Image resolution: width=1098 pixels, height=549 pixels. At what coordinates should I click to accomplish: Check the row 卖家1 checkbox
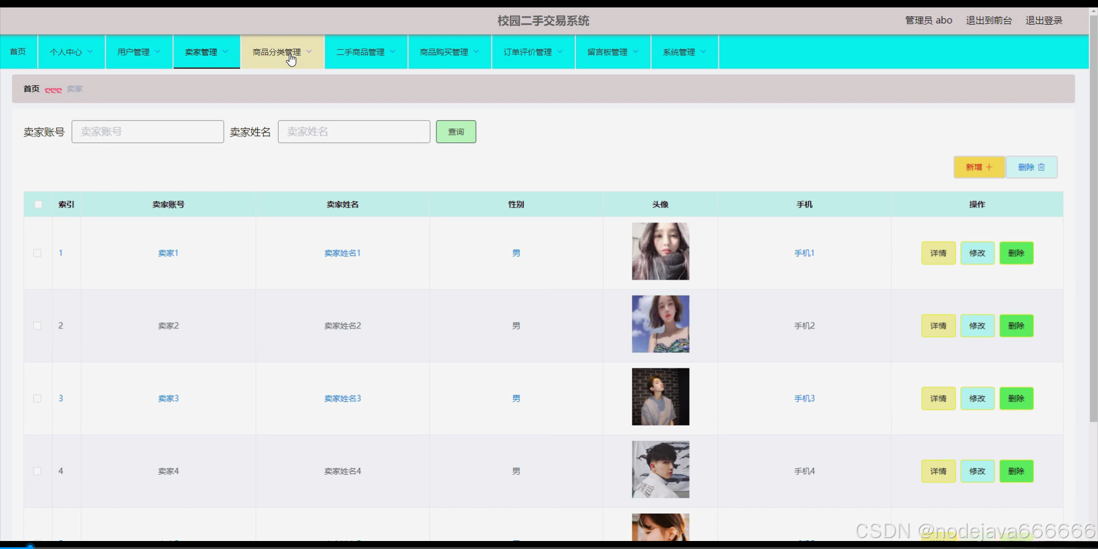37,253
